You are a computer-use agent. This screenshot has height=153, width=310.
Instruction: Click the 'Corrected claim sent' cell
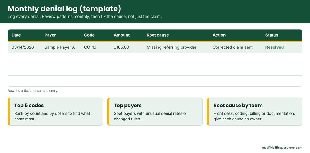click(x=233, y=47)
